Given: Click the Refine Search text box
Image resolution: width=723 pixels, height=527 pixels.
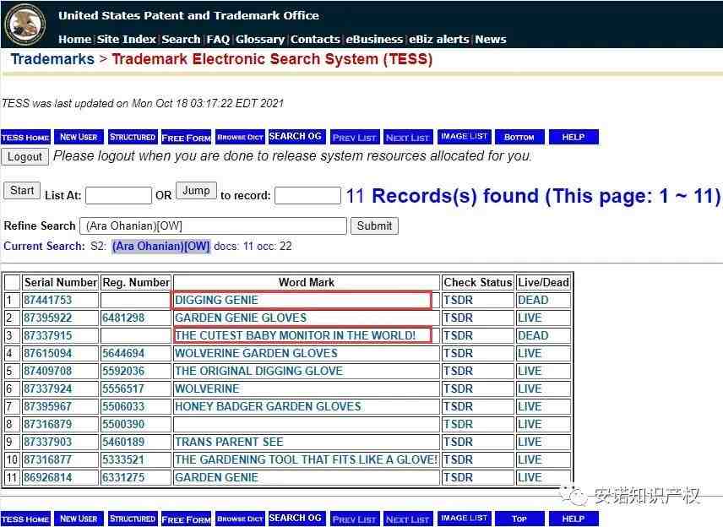Looking at the screenshot, I should pos(213,226).
